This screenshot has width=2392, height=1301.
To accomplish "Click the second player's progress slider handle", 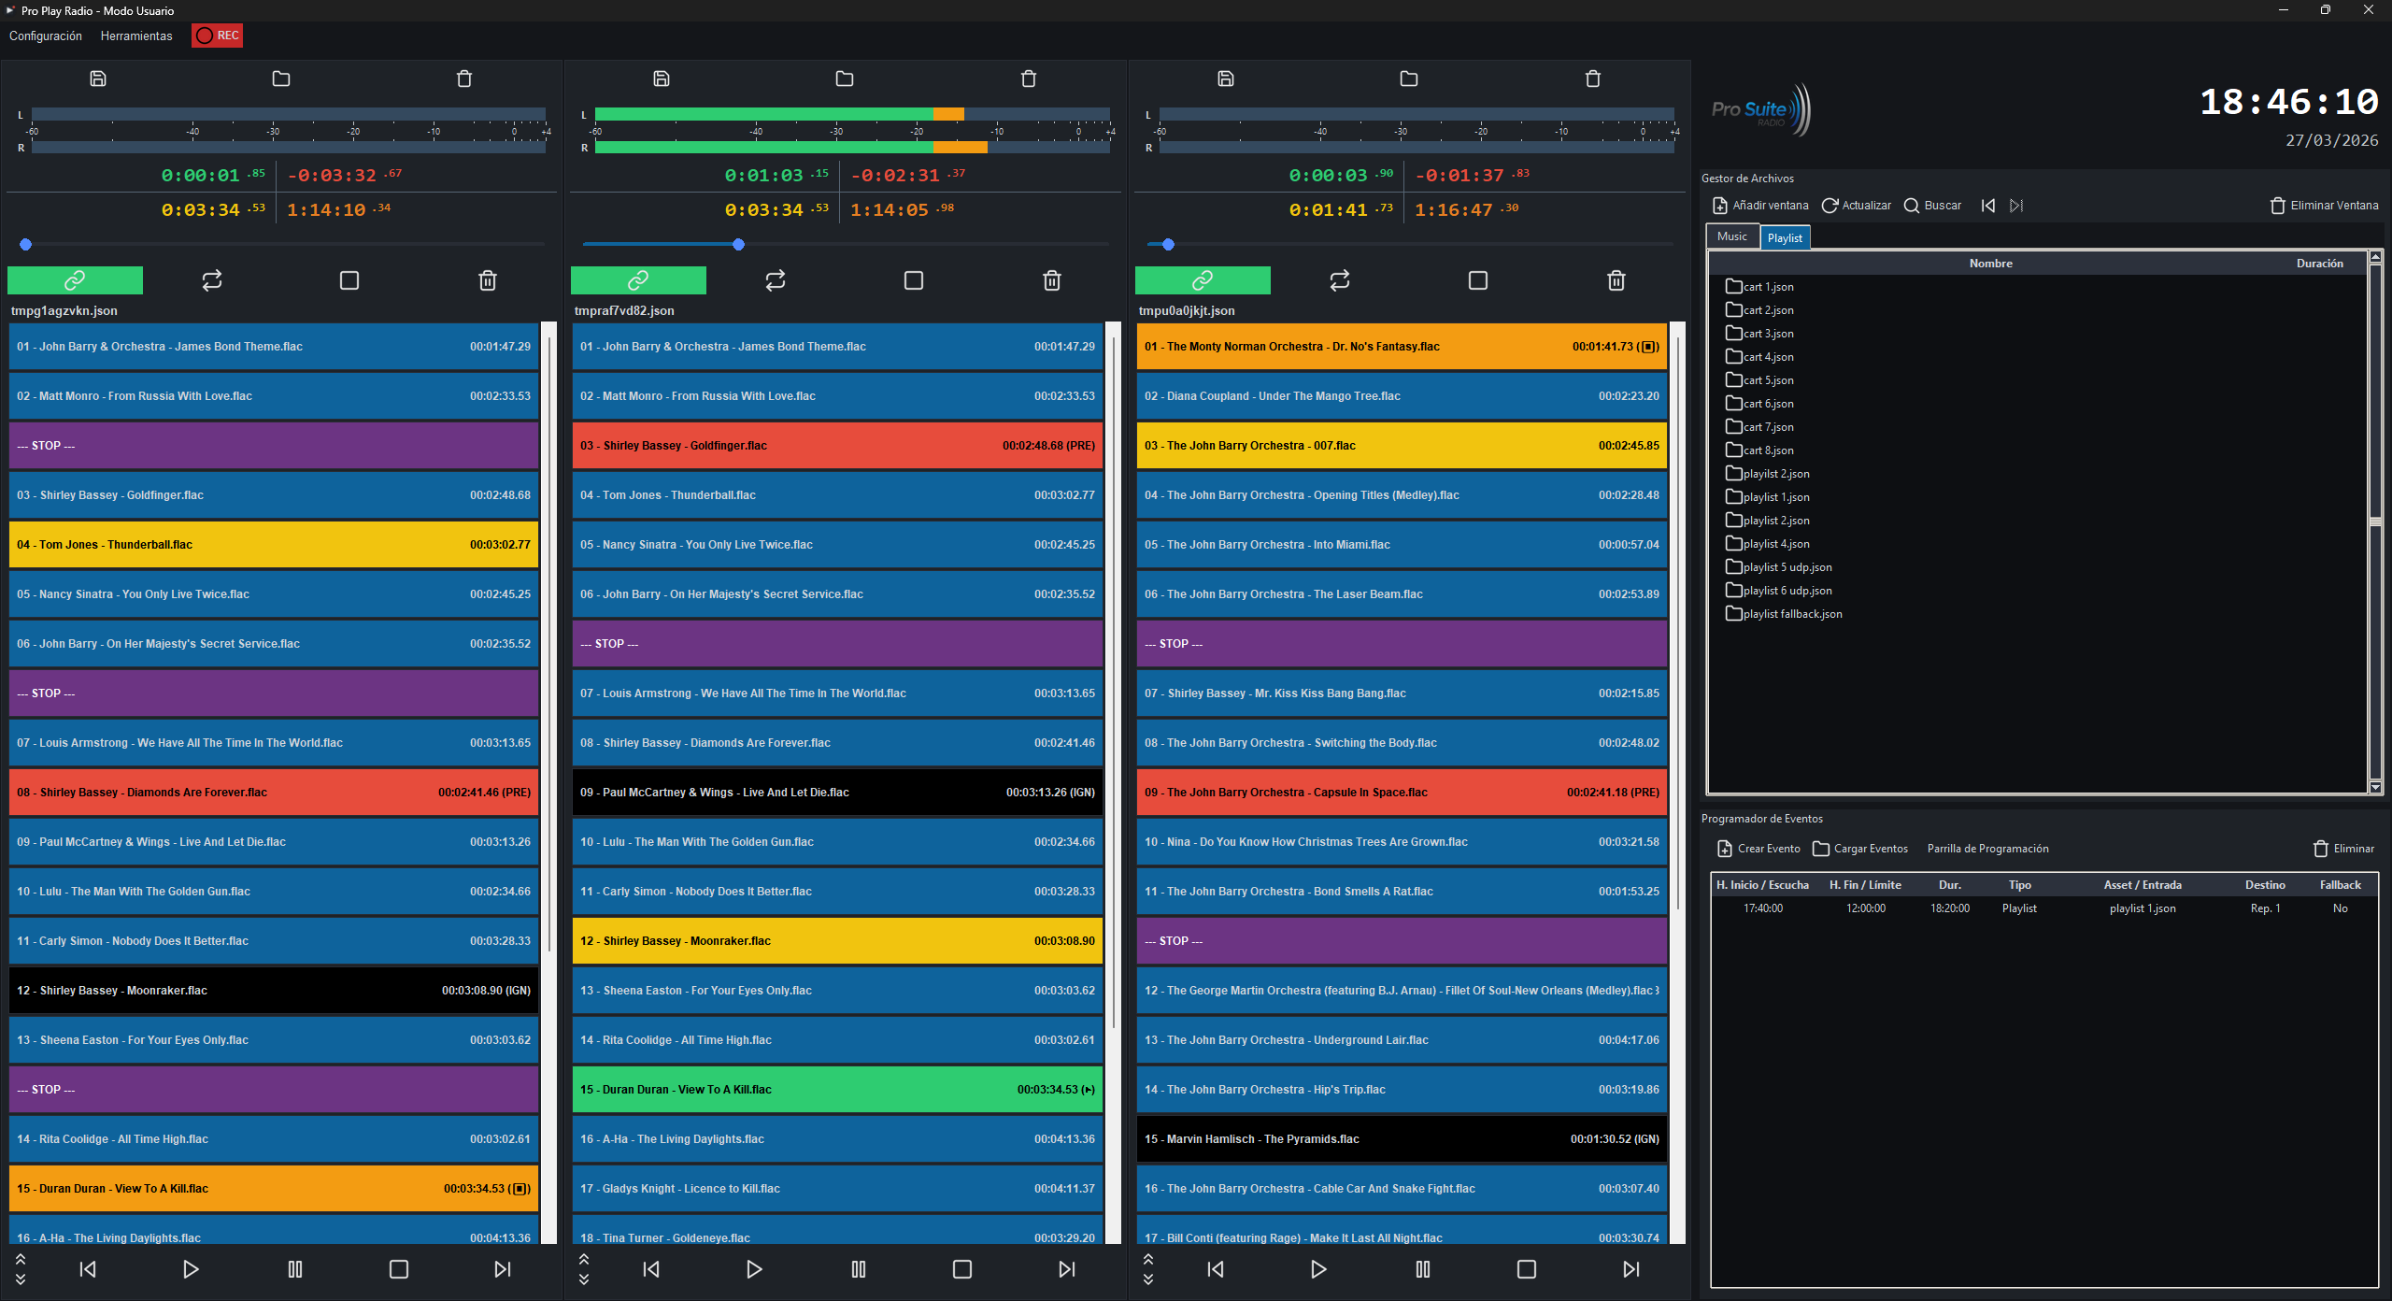I will 738,245.
